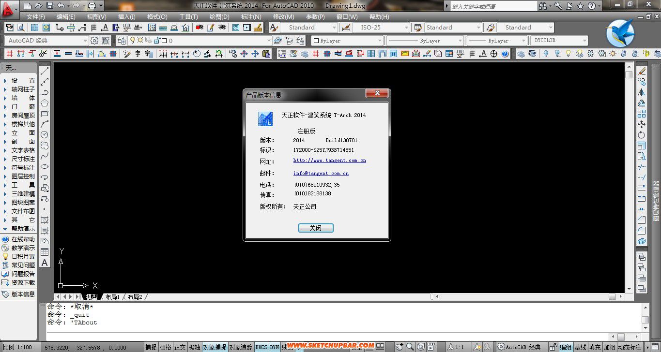Click the 比例 1:100 scale in status bar
The width and height of the screenshot is (661, 352).
(17, 347)
